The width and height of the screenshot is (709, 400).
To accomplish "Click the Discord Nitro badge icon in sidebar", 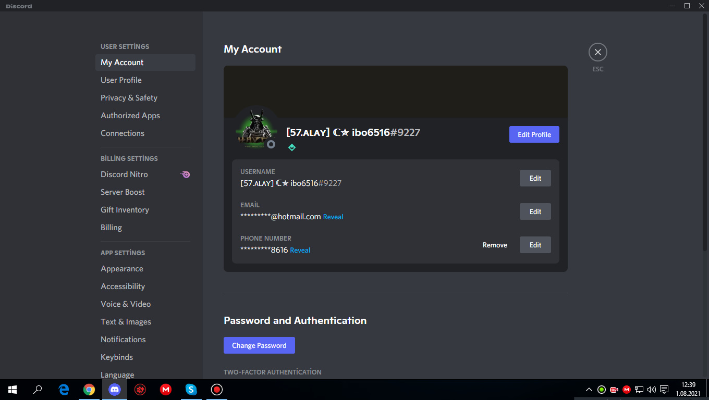I will click(185, 174).
